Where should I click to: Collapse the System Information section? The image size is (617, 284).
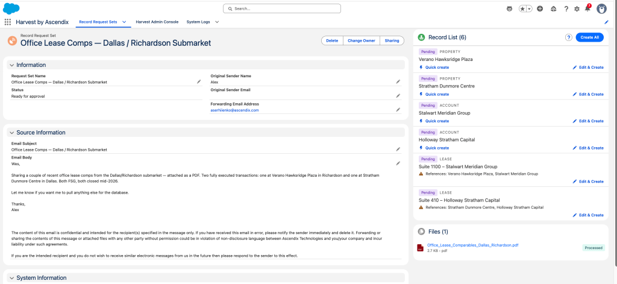pyautogui.click(x=12, y=278)
